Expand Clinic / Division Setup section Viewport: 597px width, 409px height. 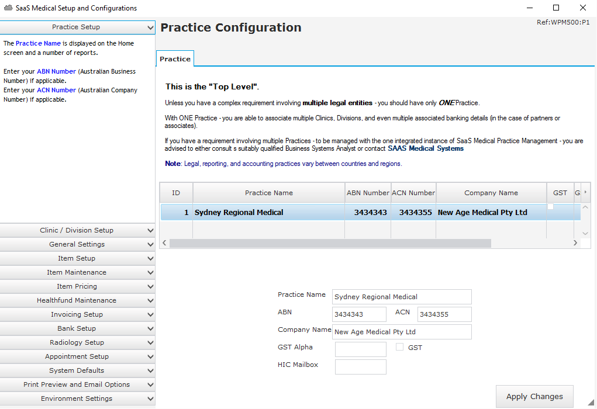click(77, 230)
